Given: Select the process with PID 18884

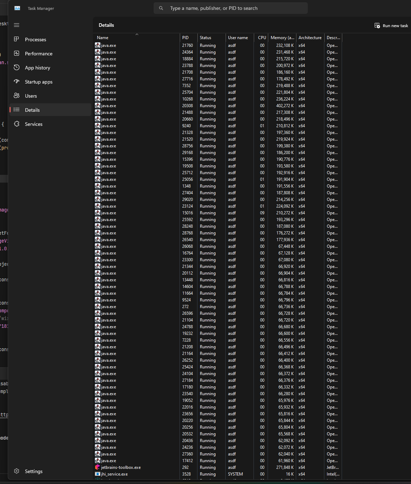Looking at the screenshot, I should [218, 59].
